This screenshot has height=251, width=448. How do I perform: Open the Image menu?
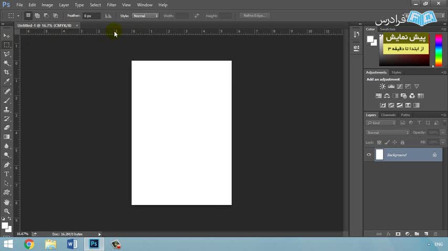point(47,5)
